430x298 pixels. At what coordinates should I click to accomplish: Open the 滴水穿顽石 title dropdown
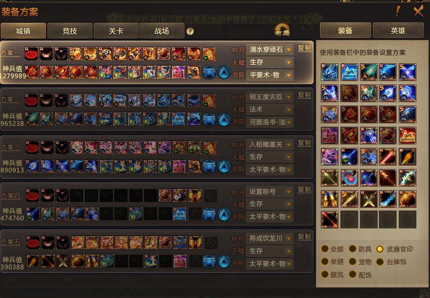pos(270,50)
